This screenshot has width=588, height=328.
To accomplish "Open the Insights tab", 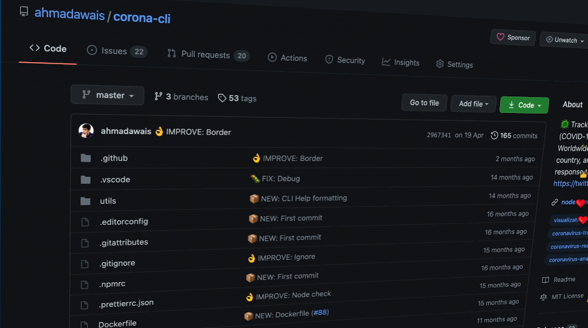I will click(400, 62).
